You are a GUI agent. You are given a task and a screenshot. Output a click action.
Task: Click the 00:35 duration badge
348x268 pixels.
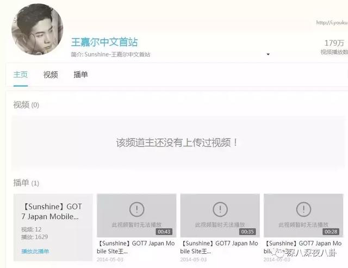(x=247, y=232)
